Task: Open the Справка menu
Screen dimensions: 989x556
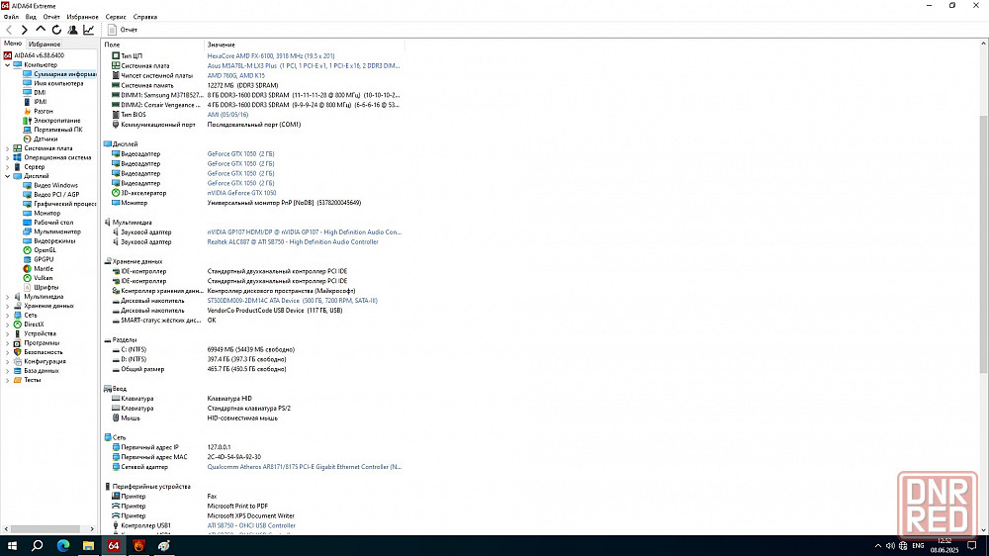Action: coord(145,17)
